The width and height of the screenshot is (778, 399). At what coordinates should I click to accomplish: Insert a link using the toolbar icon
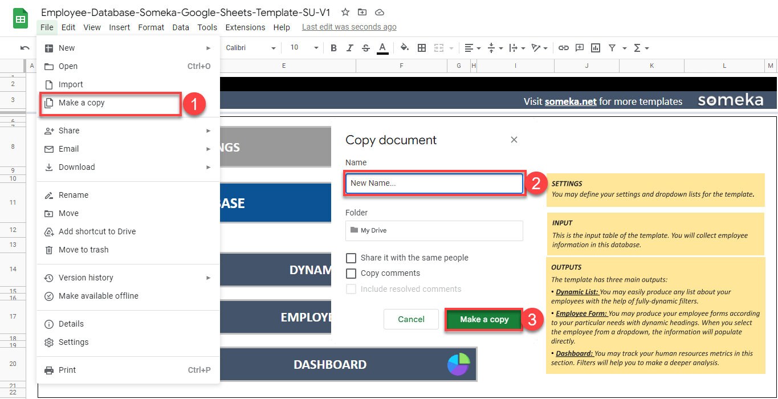[x=563, y=48]
